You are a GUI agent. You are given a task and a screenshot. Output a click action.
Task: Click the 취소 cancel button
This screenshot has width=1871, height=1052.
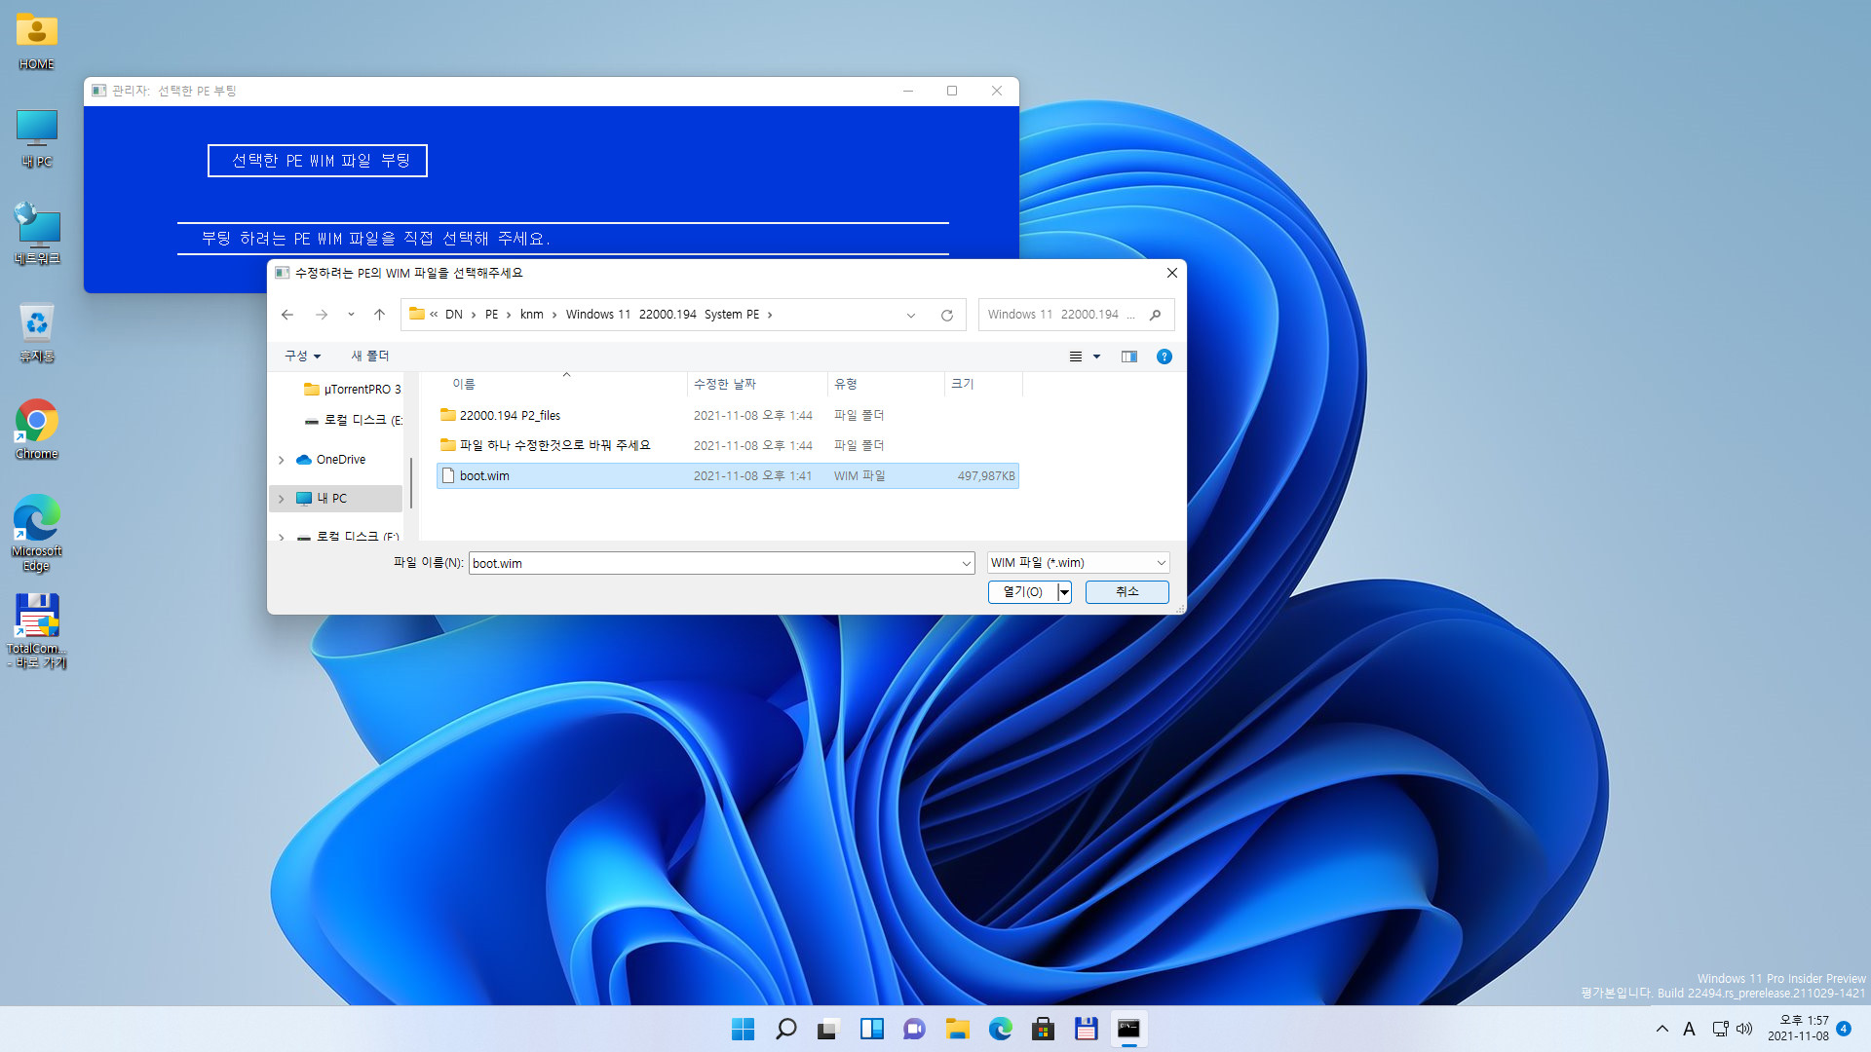coord(1127,592)
